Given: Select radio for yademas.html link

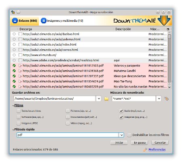Looking at the screenshot, I should [14, 39].
